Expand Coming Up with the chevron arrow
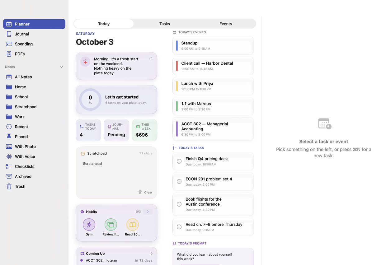Screen dimensions: 386x265 click(152, 253)
